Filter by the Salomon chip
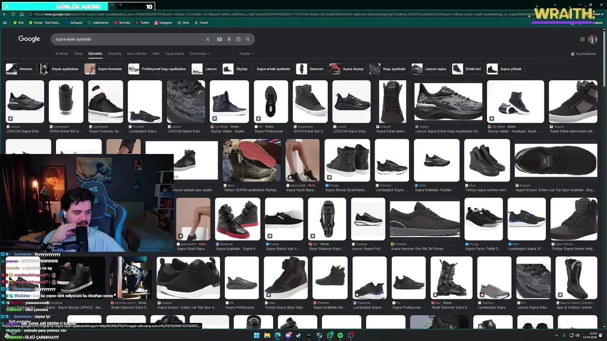The width and height of the screenshot is (607, 341). click(311, 69)
